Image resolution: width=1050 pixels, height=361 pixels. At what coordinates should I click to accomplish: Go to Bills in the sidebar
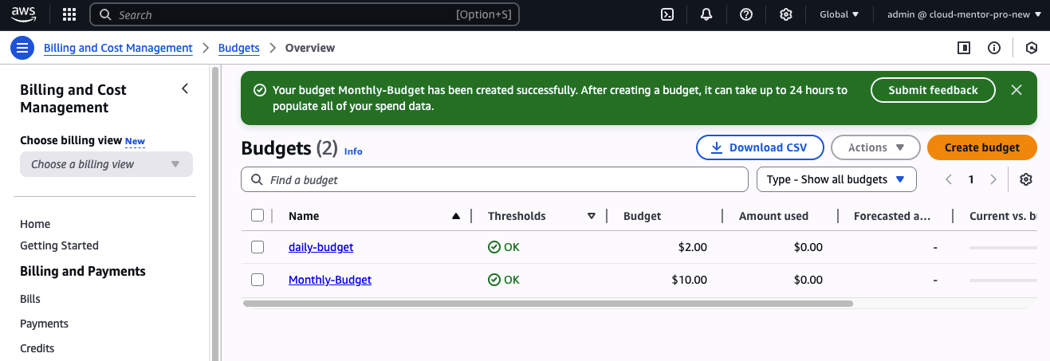(30, 299)
